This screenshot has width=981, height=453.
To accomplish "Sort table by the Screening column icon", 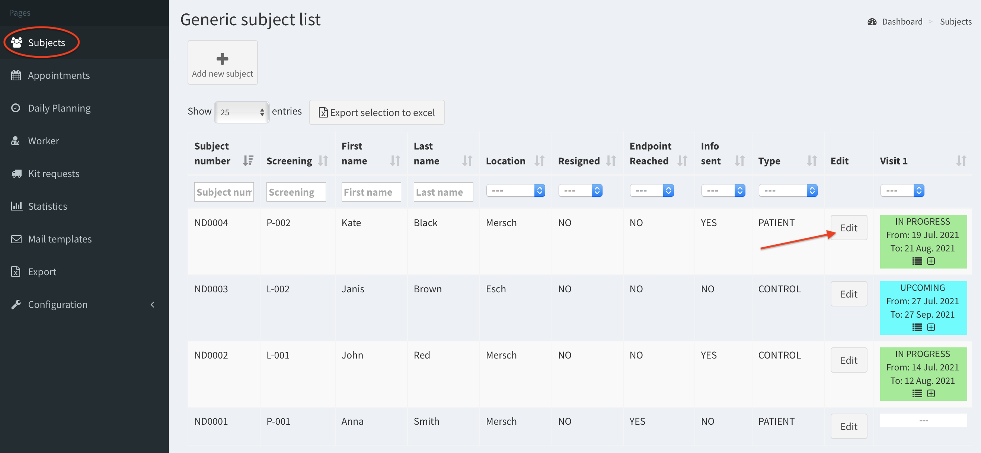I will [x=323, y=161].
